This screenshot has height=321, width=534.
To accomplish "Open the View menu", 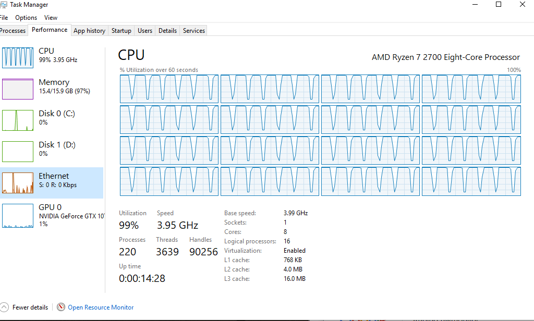I will coord(51,17).
